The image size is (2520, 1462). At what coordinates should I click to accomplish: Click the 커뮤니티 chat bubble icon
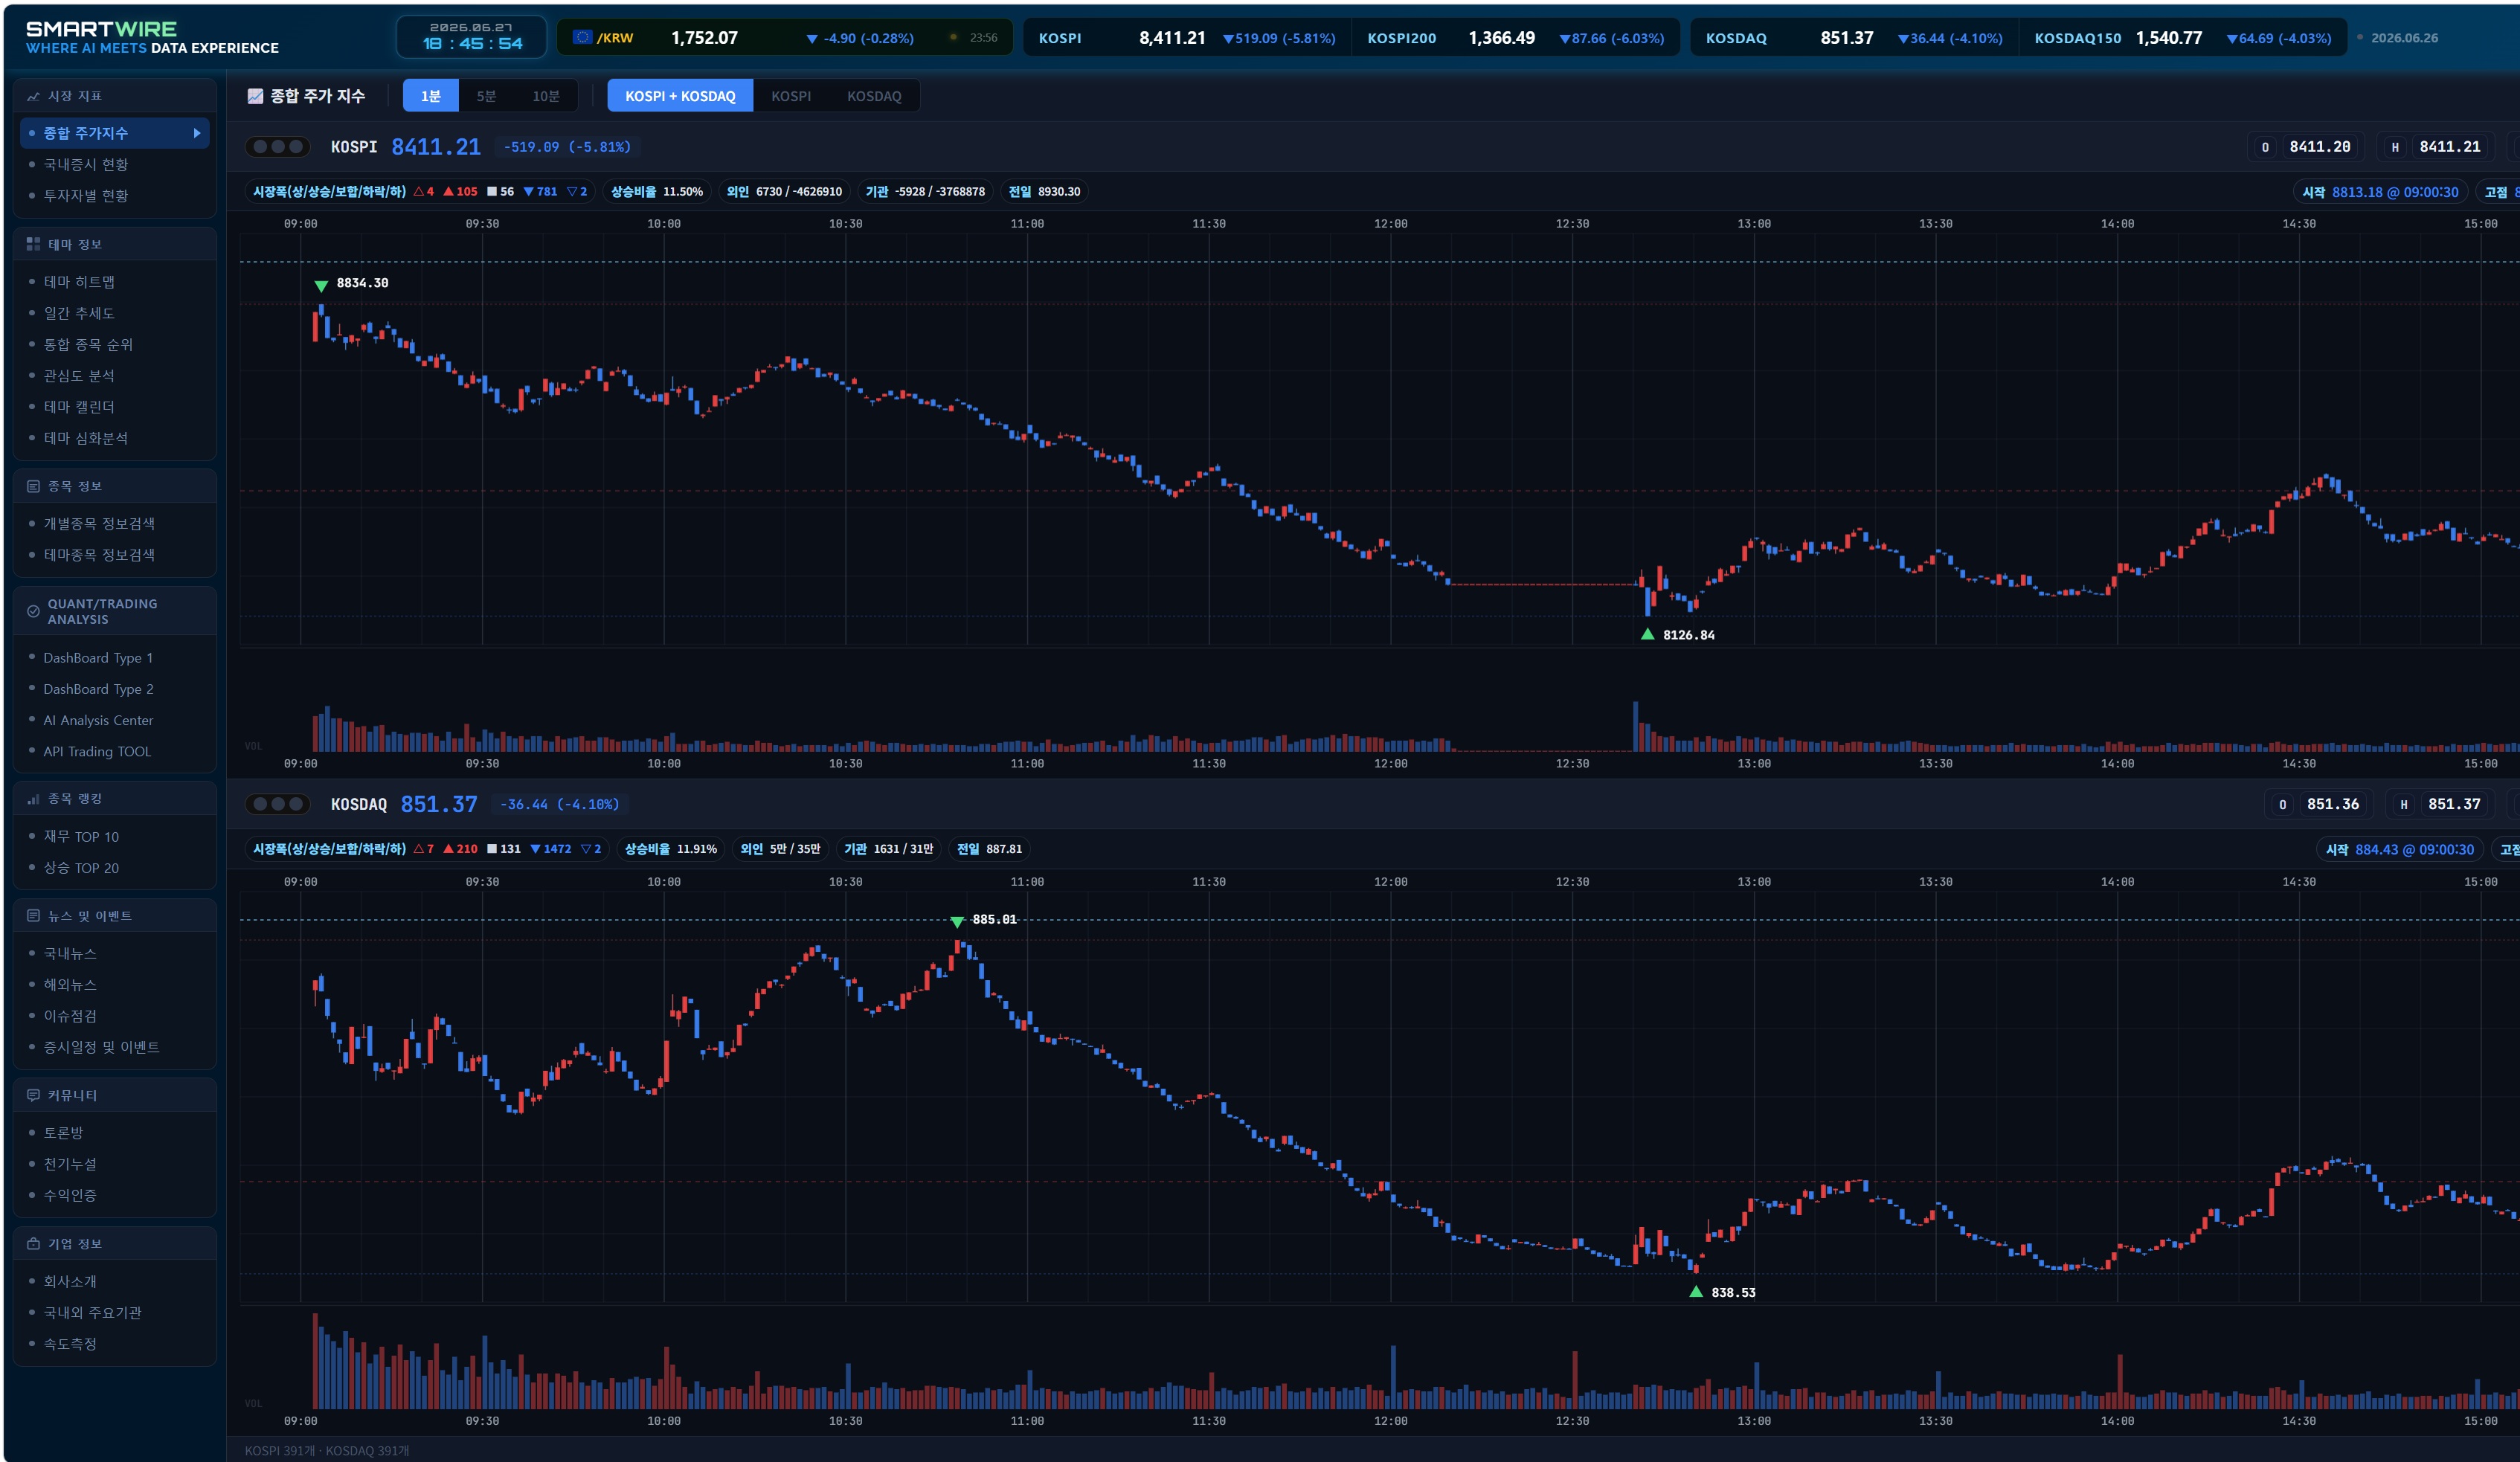[x=33, y=1095]
